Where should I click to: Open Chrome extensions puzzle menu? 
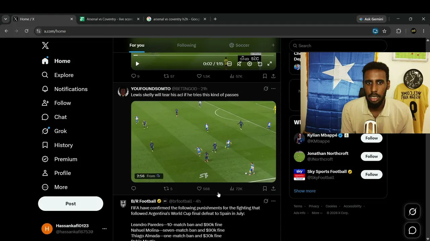(x=399, y=31)
